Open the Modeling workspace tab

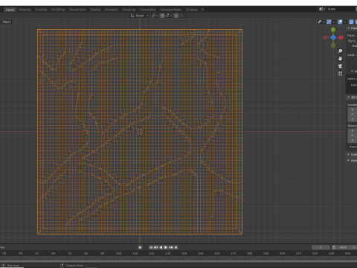coord(25,10)
